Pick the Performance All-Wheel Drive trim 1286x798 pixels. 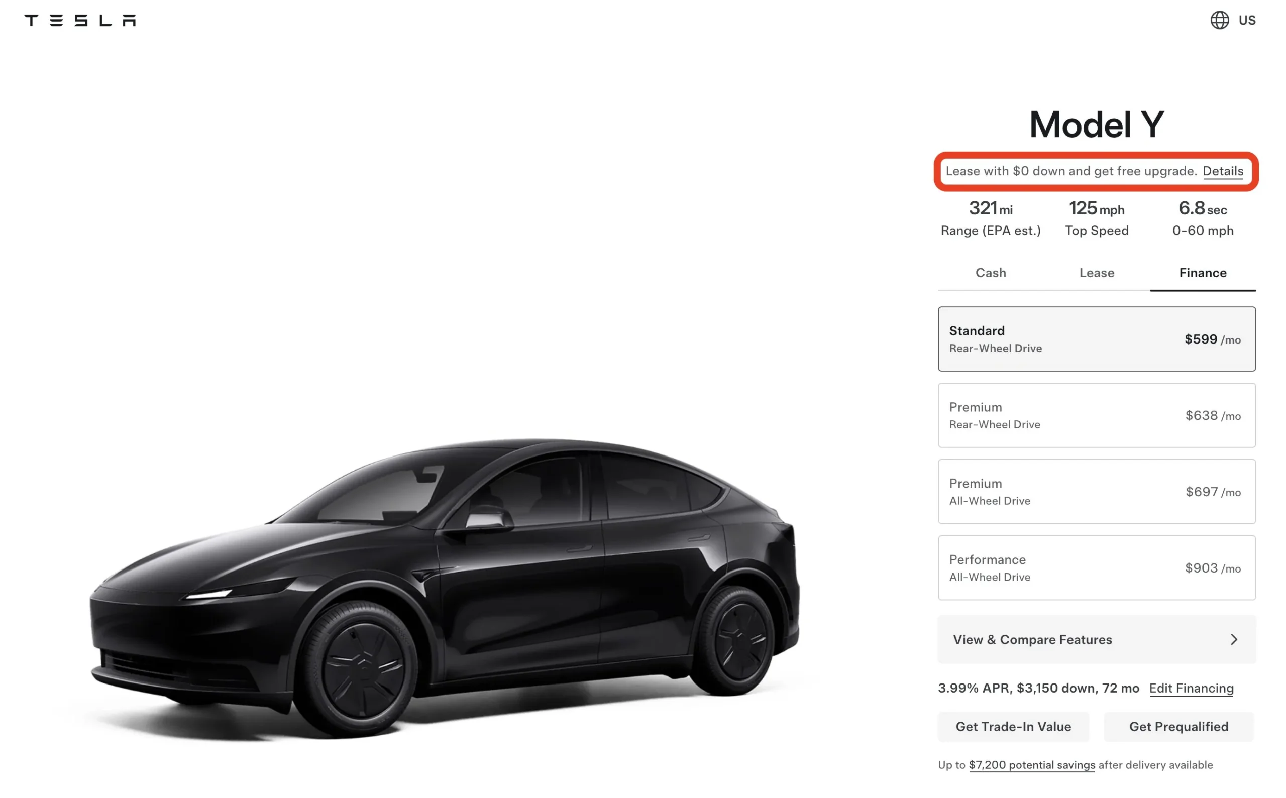[x=1097, y=568]
